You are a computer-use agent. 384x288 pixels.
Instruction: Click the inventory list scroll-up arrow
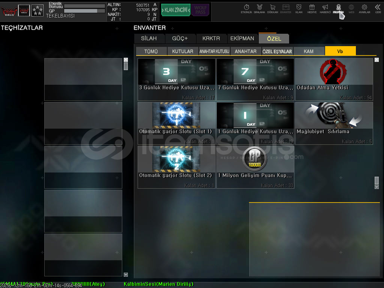(376, 60)
